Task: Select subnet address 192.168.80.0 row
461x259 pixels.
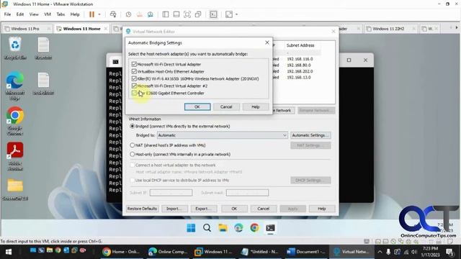Action: (x=299, y=65)
